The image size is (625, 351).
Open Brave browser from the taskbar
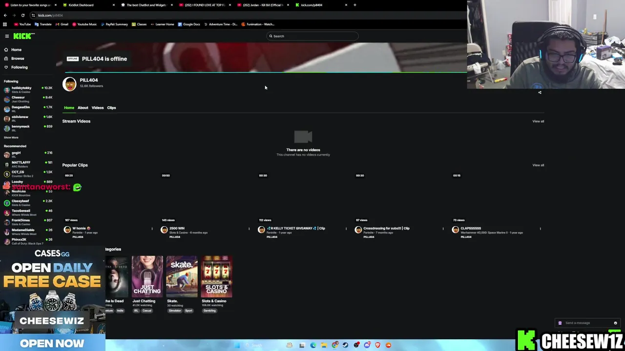(x=377, y=345)
